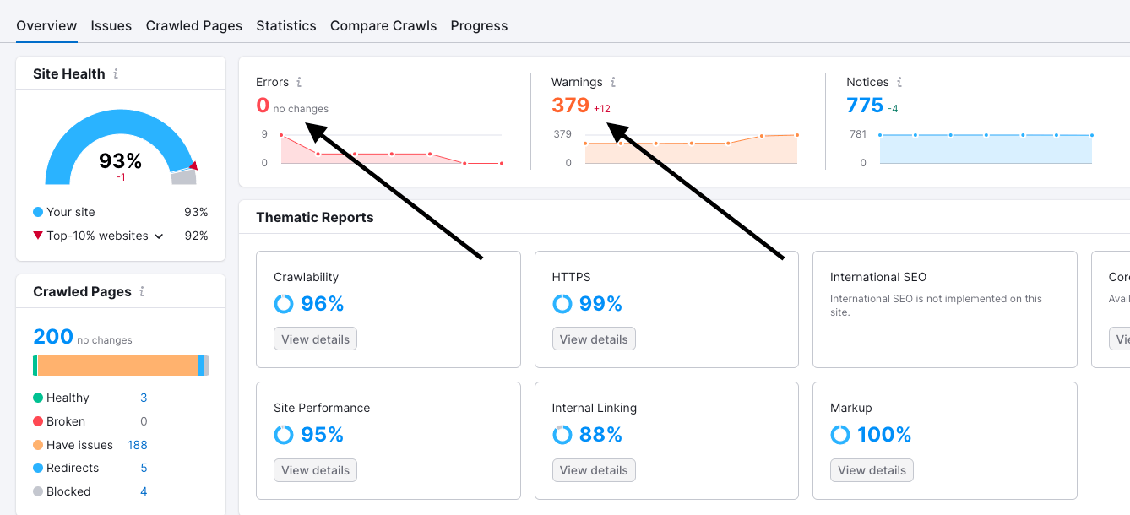Open the Compare Crawls tab

pyautogui.click(x=383, y=26)
